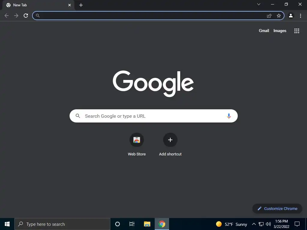Click the search icon in address bar
Screen dimensions: 307x230
point(38,16)
